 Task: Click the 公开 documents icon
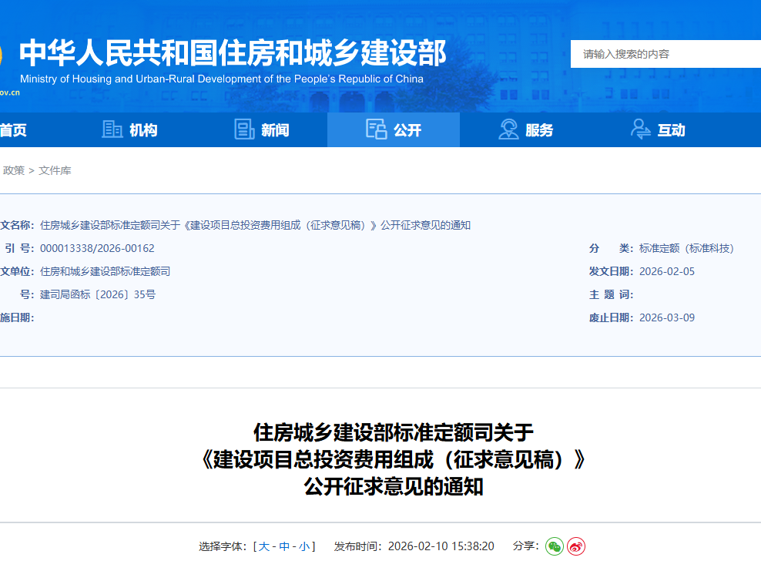[375, 129]
